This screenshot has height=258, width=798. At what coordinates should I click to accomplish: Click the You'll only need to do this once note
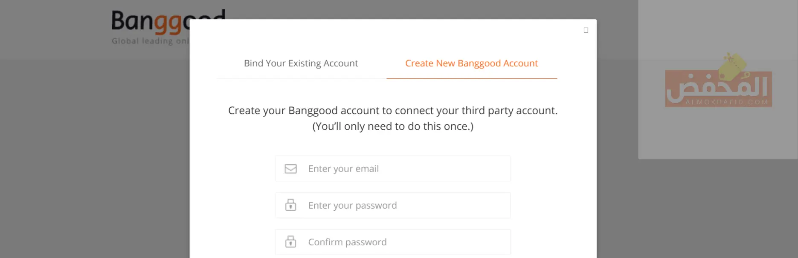[393, 126]
